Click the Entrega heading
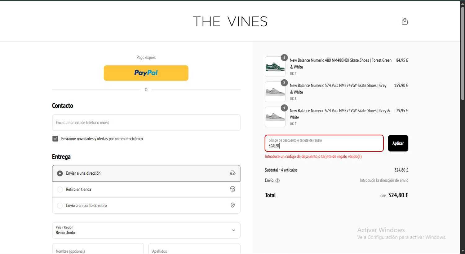This screenshot has height=254, width=465. (x=61, y=157)
